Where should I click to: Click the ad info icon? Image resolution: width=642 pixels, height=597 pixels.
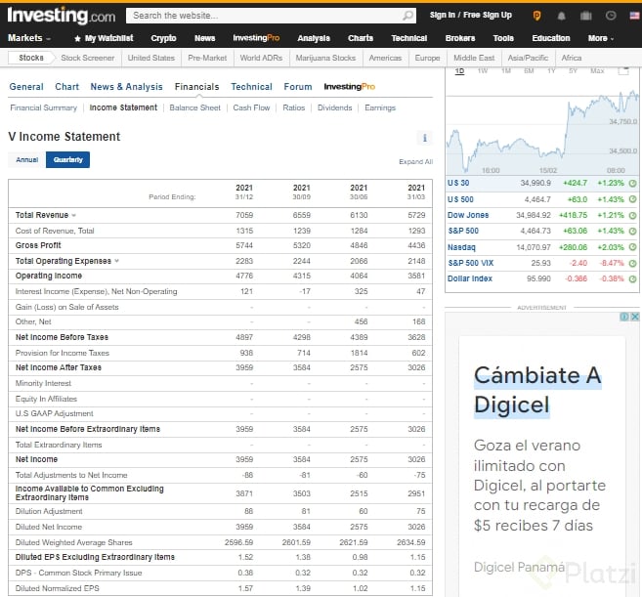pos(624,317)
